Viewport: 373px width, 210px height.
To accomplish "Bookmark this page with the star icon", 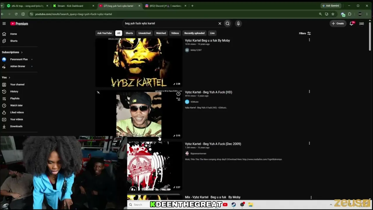I will [333, 14].
